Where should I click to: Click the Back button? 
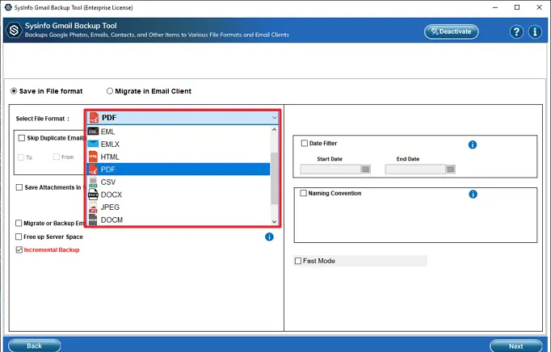coord(35,346)
